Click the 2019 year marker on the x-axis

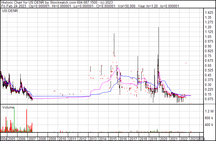[154, 139]
